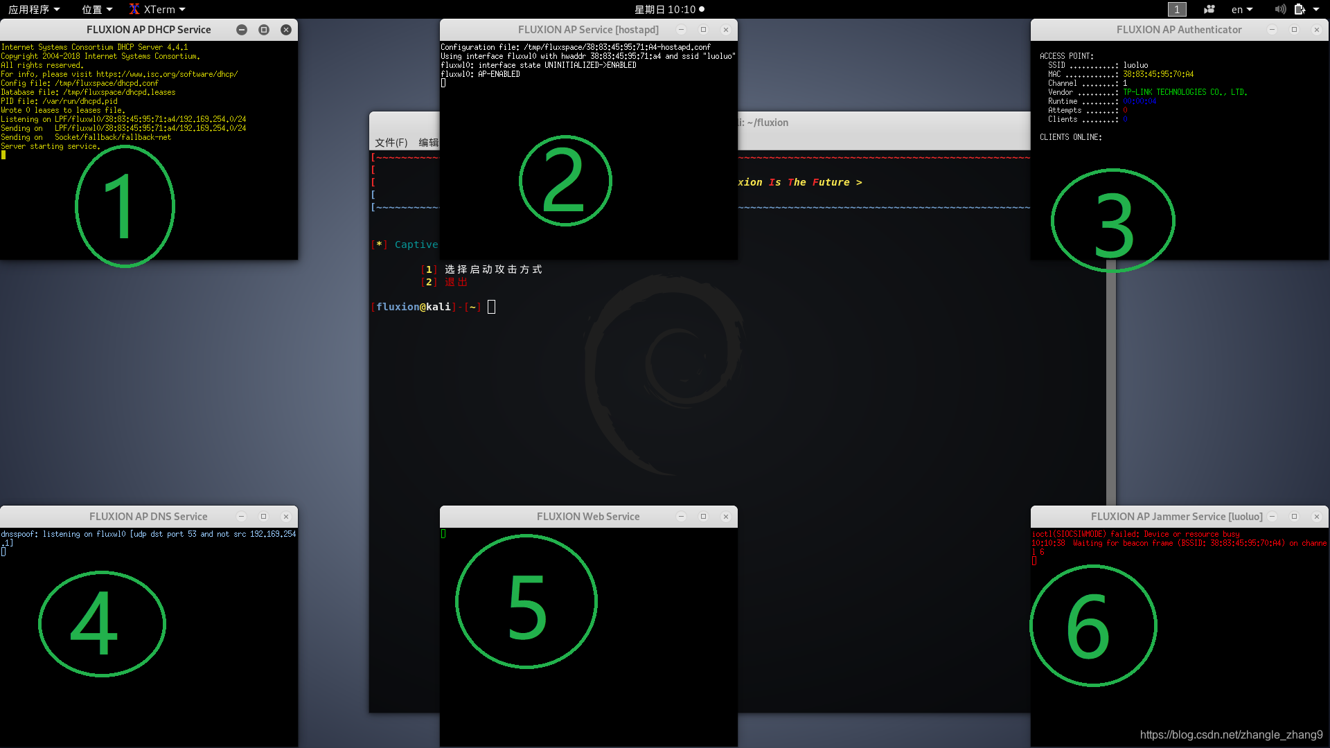Maximize the FLUXION AP Service hostapd window
Viewport: 1330px width, 748px height.
click(x=703, y=30)
